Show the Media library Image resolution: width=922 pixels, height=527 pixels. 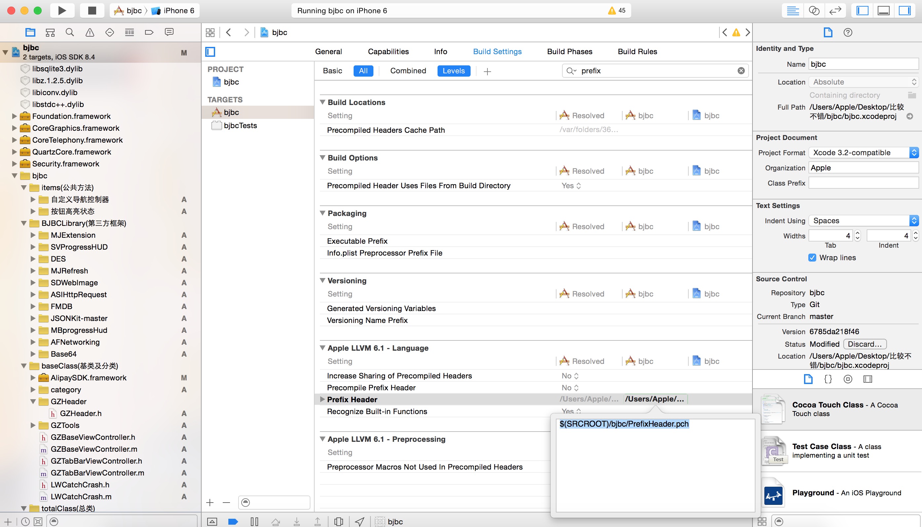coord(868,379)
